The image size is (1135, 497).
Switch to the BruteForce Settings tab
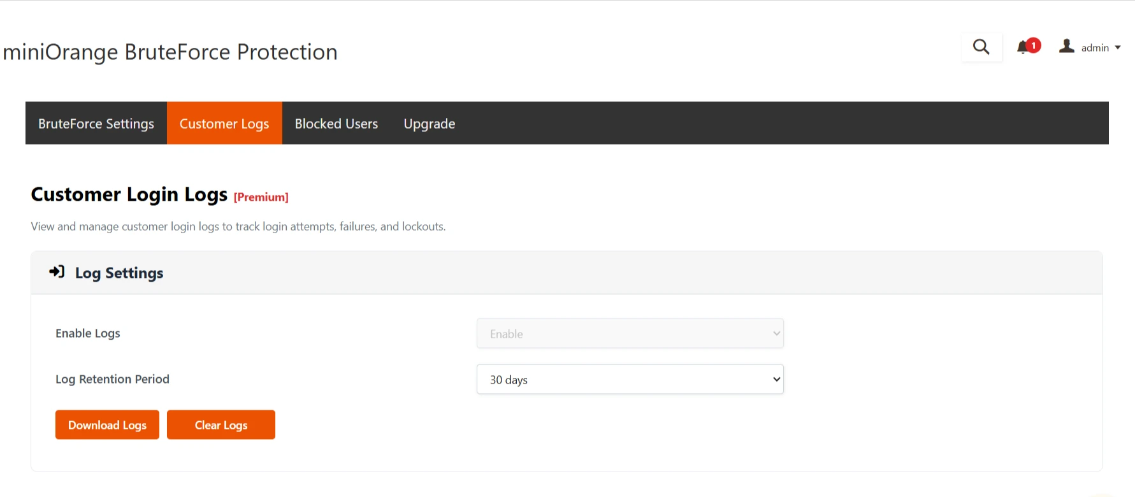96,123
